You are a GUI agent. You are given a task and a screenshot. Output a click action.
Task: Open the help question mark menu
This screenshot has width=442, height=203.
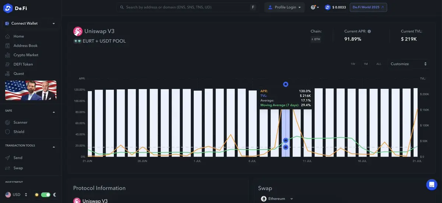pos(315,7)
